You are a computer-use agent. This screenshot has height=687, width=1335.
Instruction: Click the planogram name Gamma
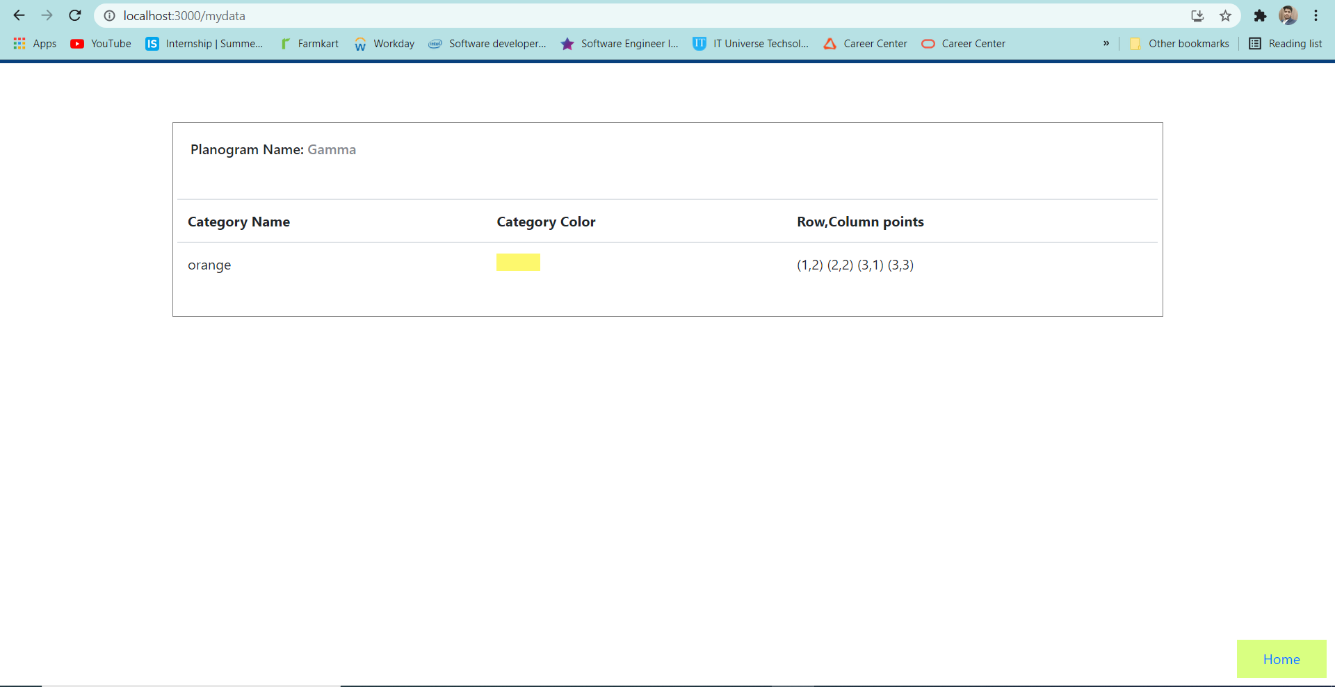[332, 149]
